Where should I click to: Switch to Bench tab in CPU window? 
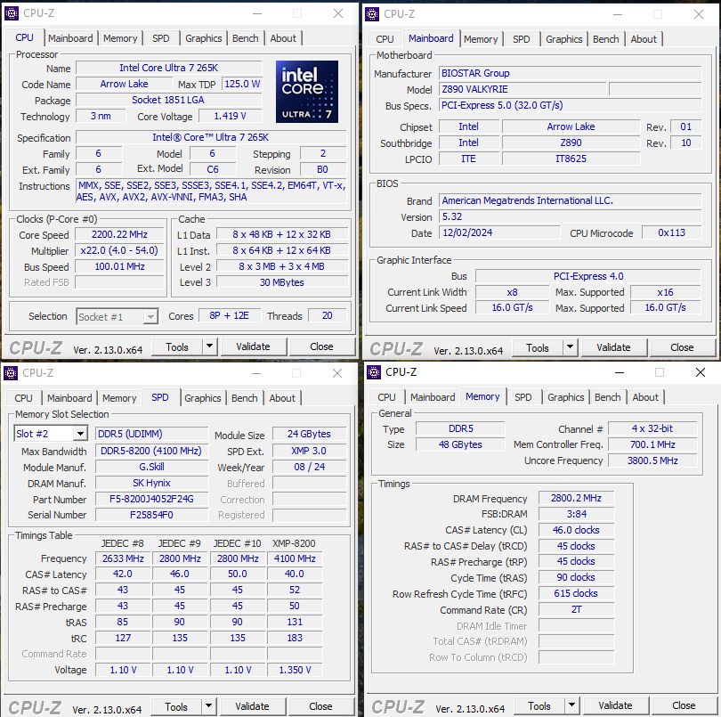coord(246,38)
